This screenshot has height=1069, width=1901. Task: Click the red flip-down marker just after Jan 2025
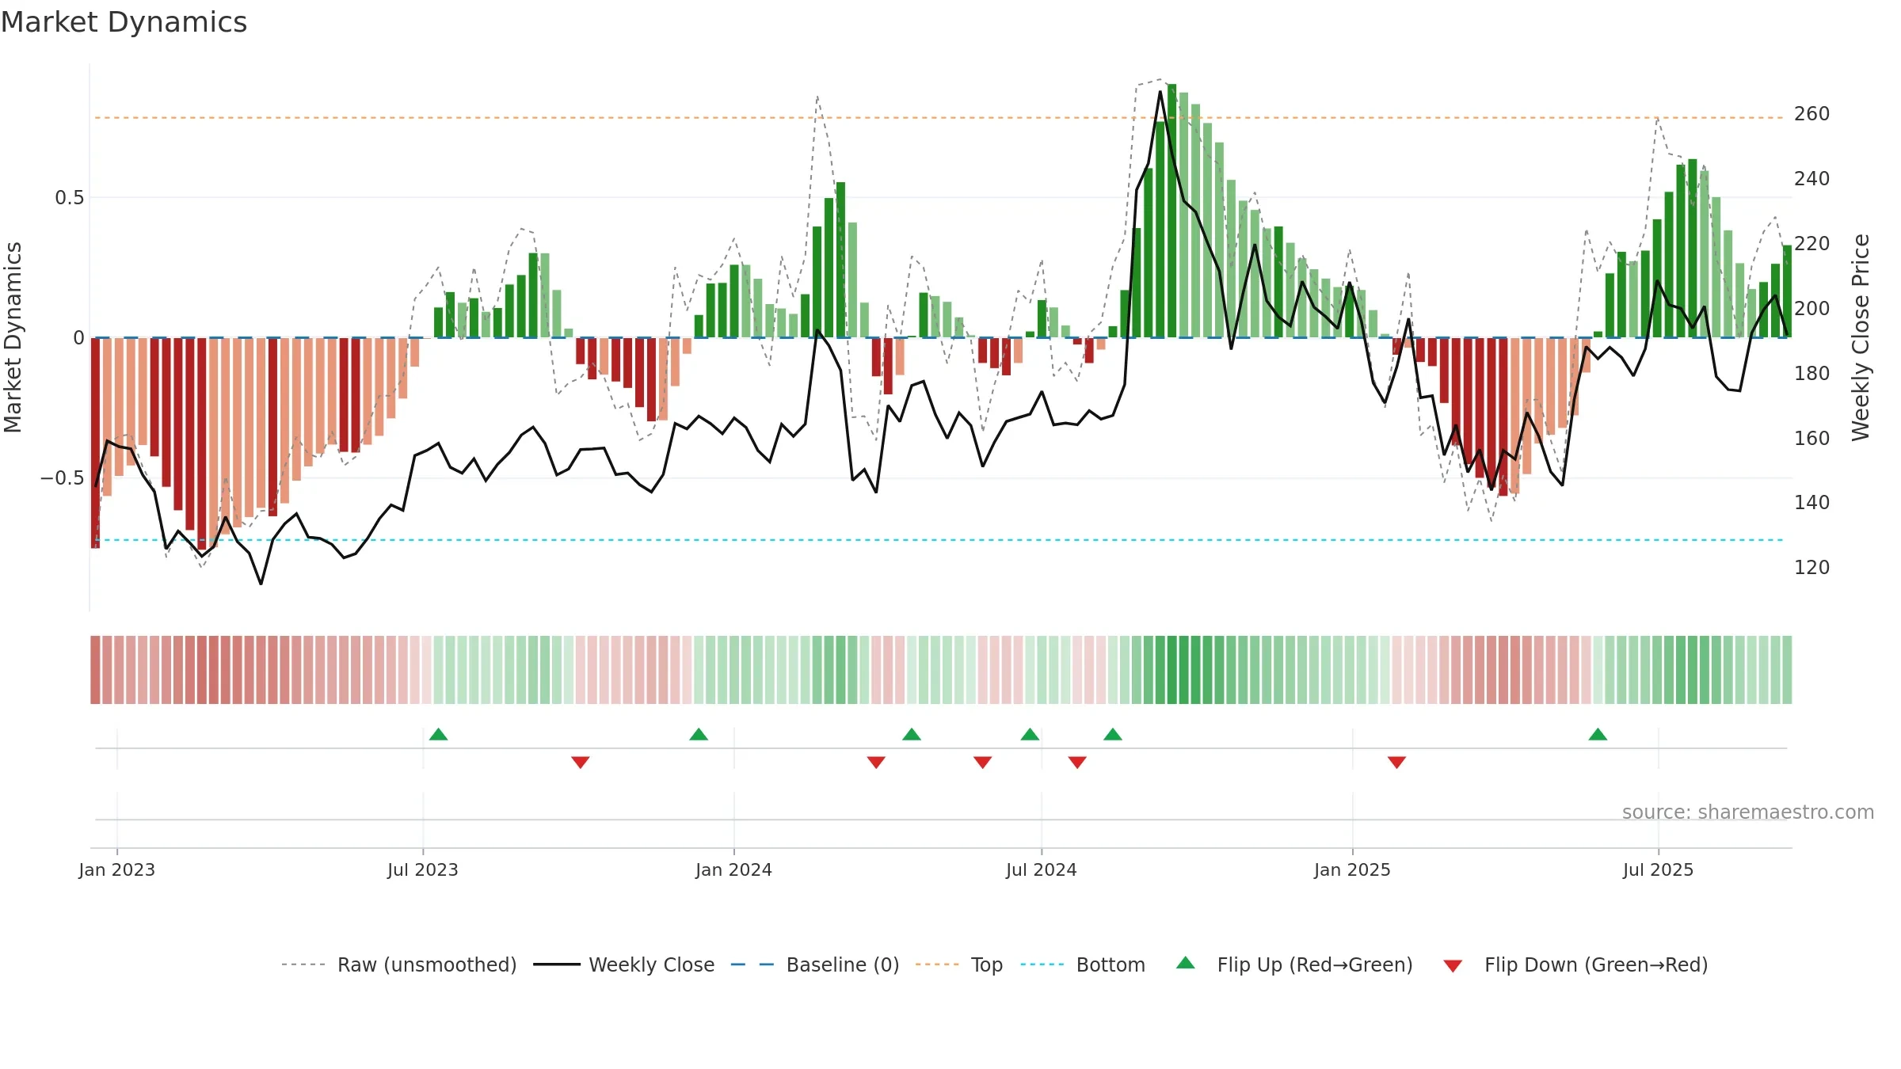pos(1396,762)
